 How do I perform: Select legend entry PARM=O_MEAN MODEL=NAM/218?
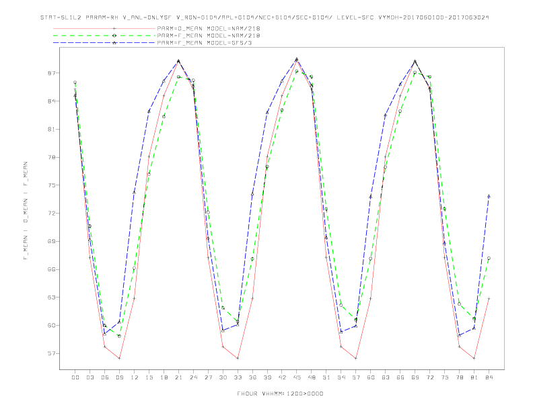coord(209,28)
